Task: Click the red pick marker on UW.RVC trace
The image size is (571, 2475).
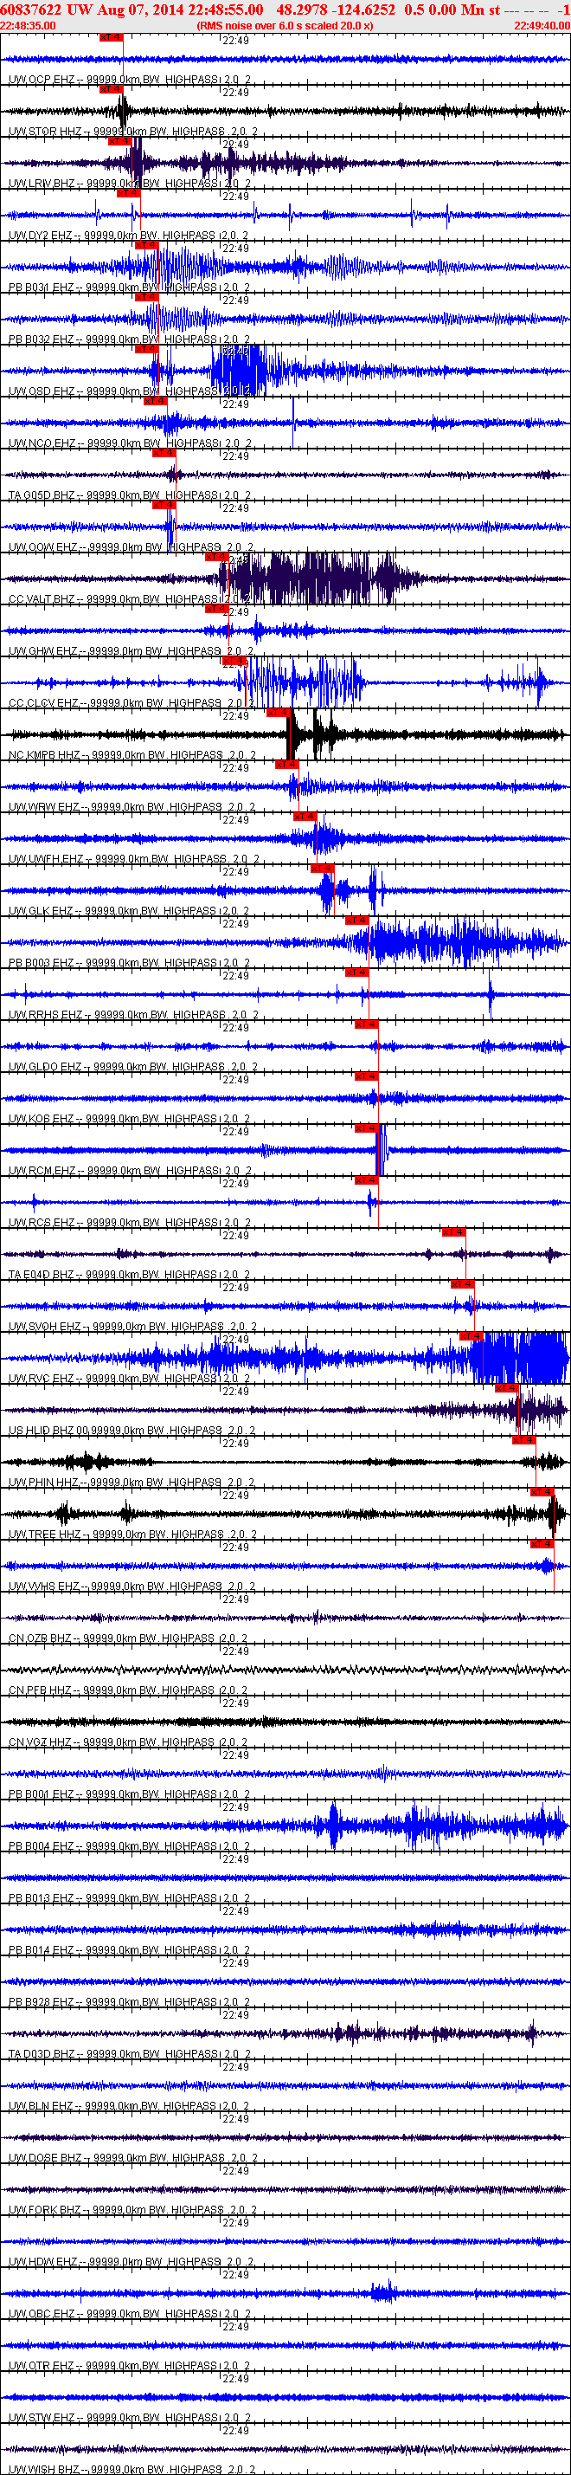Action: (x=471, y=1335)
